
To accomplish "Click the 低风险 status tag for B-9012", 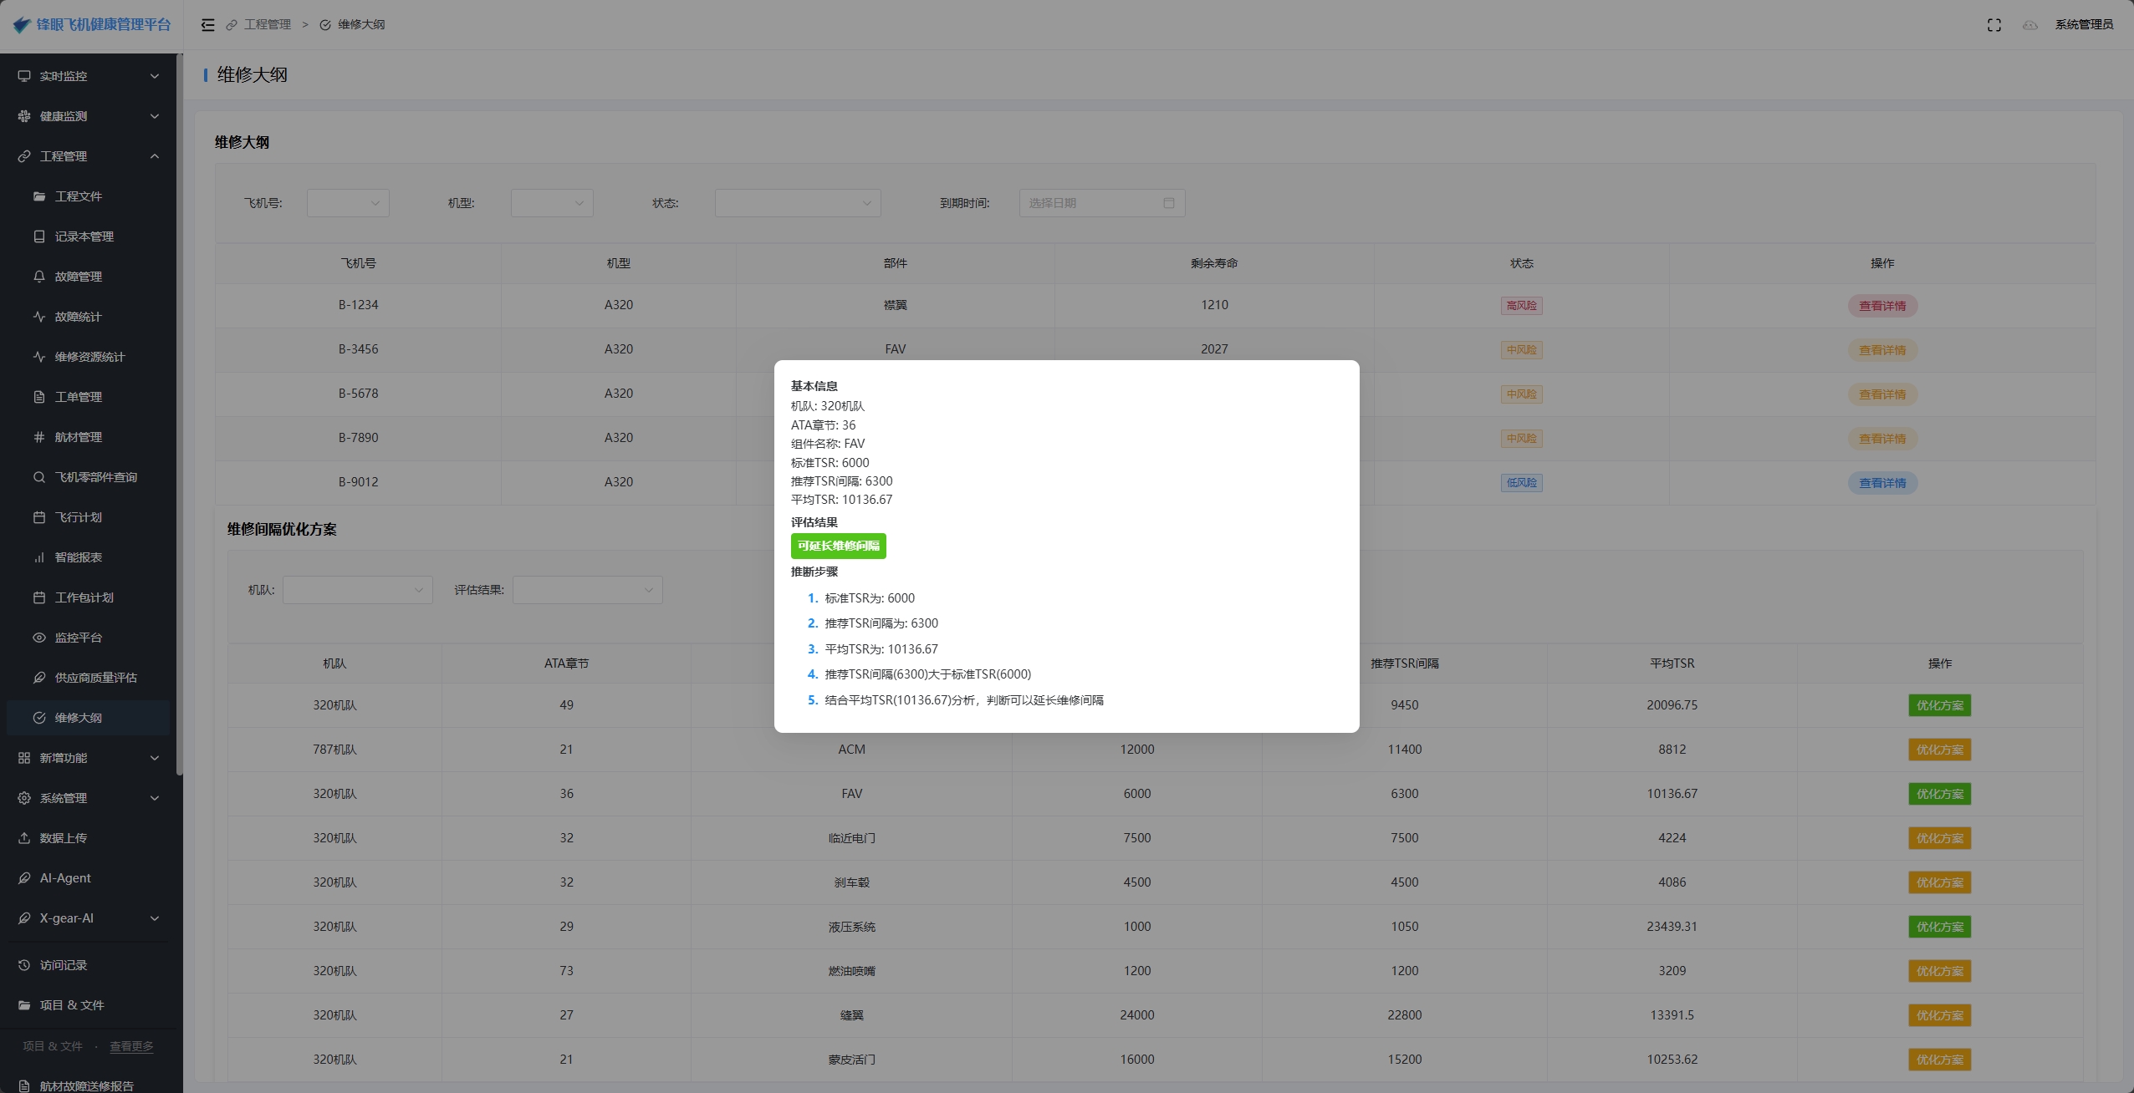I will point(1521,483).
